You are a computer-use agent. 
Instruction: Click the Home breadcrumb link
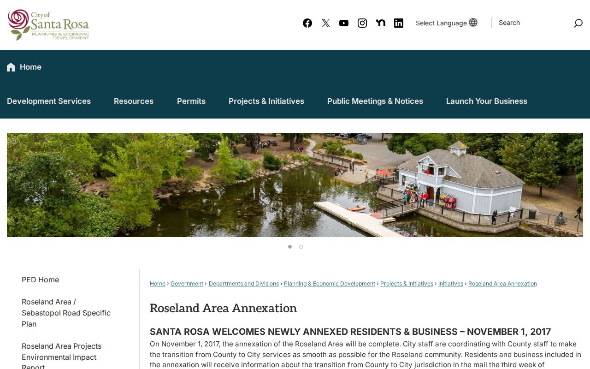point(158,284)
